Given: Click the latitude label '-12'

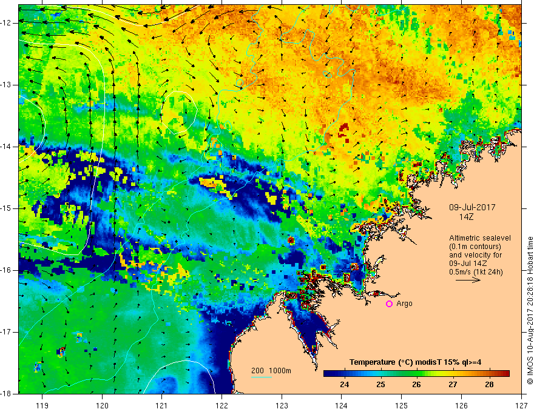Looking at the screenshot, I should tap(6, 23).
